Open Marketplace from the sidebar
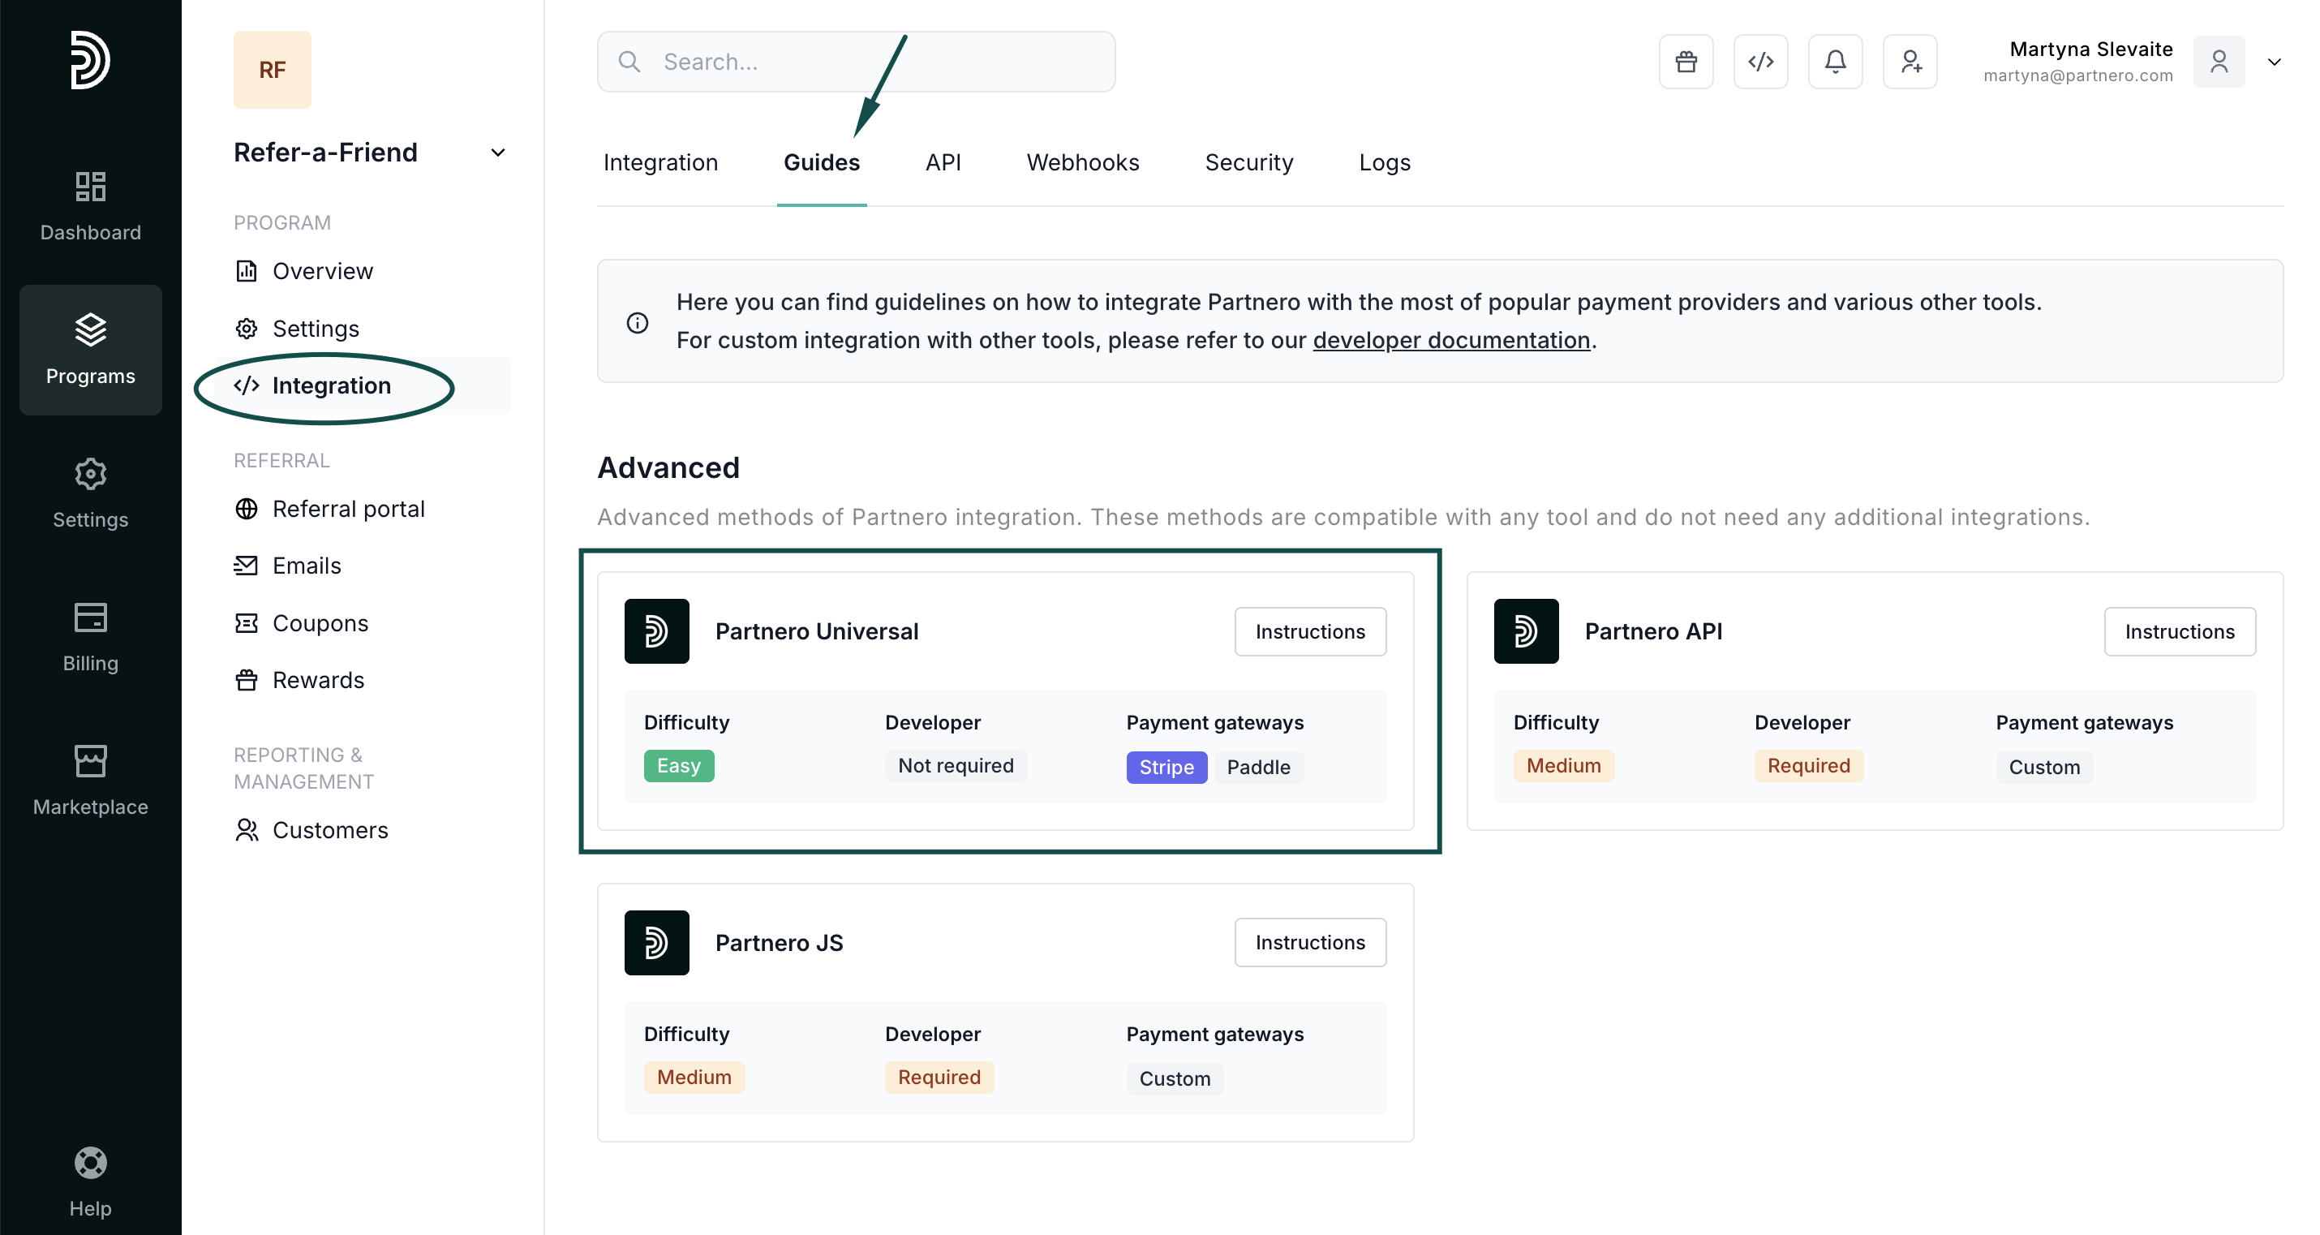 (x=90, y=780)
